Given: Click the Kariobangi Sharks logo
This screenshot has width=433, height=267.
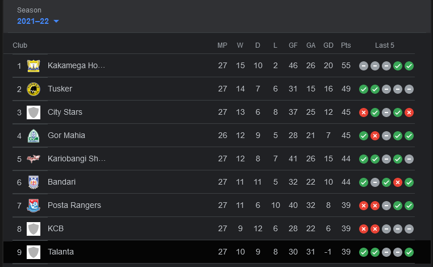Looking at the screenshot, I should click(x=34, y=159).
